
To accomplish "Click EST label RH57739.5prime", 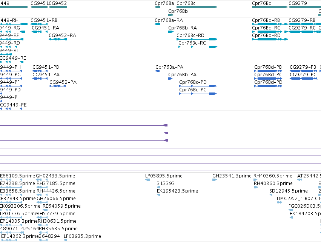I will [56, 214].
